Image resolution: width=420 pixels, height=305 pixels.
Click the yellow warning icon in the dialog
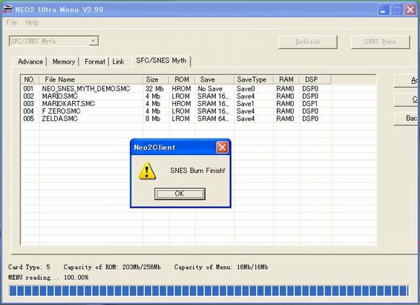147,171
